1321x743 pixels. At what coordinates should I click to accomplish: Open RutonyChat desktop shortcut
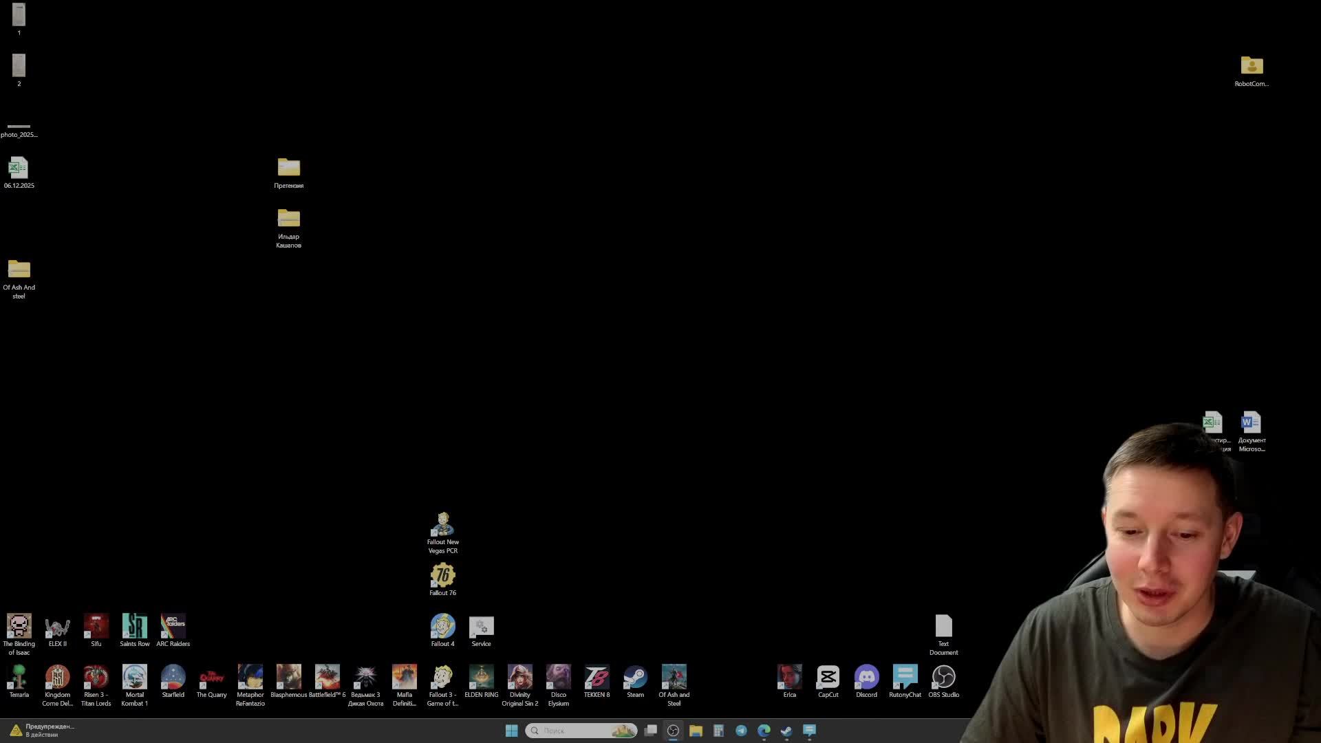click(x=905, y=677)
